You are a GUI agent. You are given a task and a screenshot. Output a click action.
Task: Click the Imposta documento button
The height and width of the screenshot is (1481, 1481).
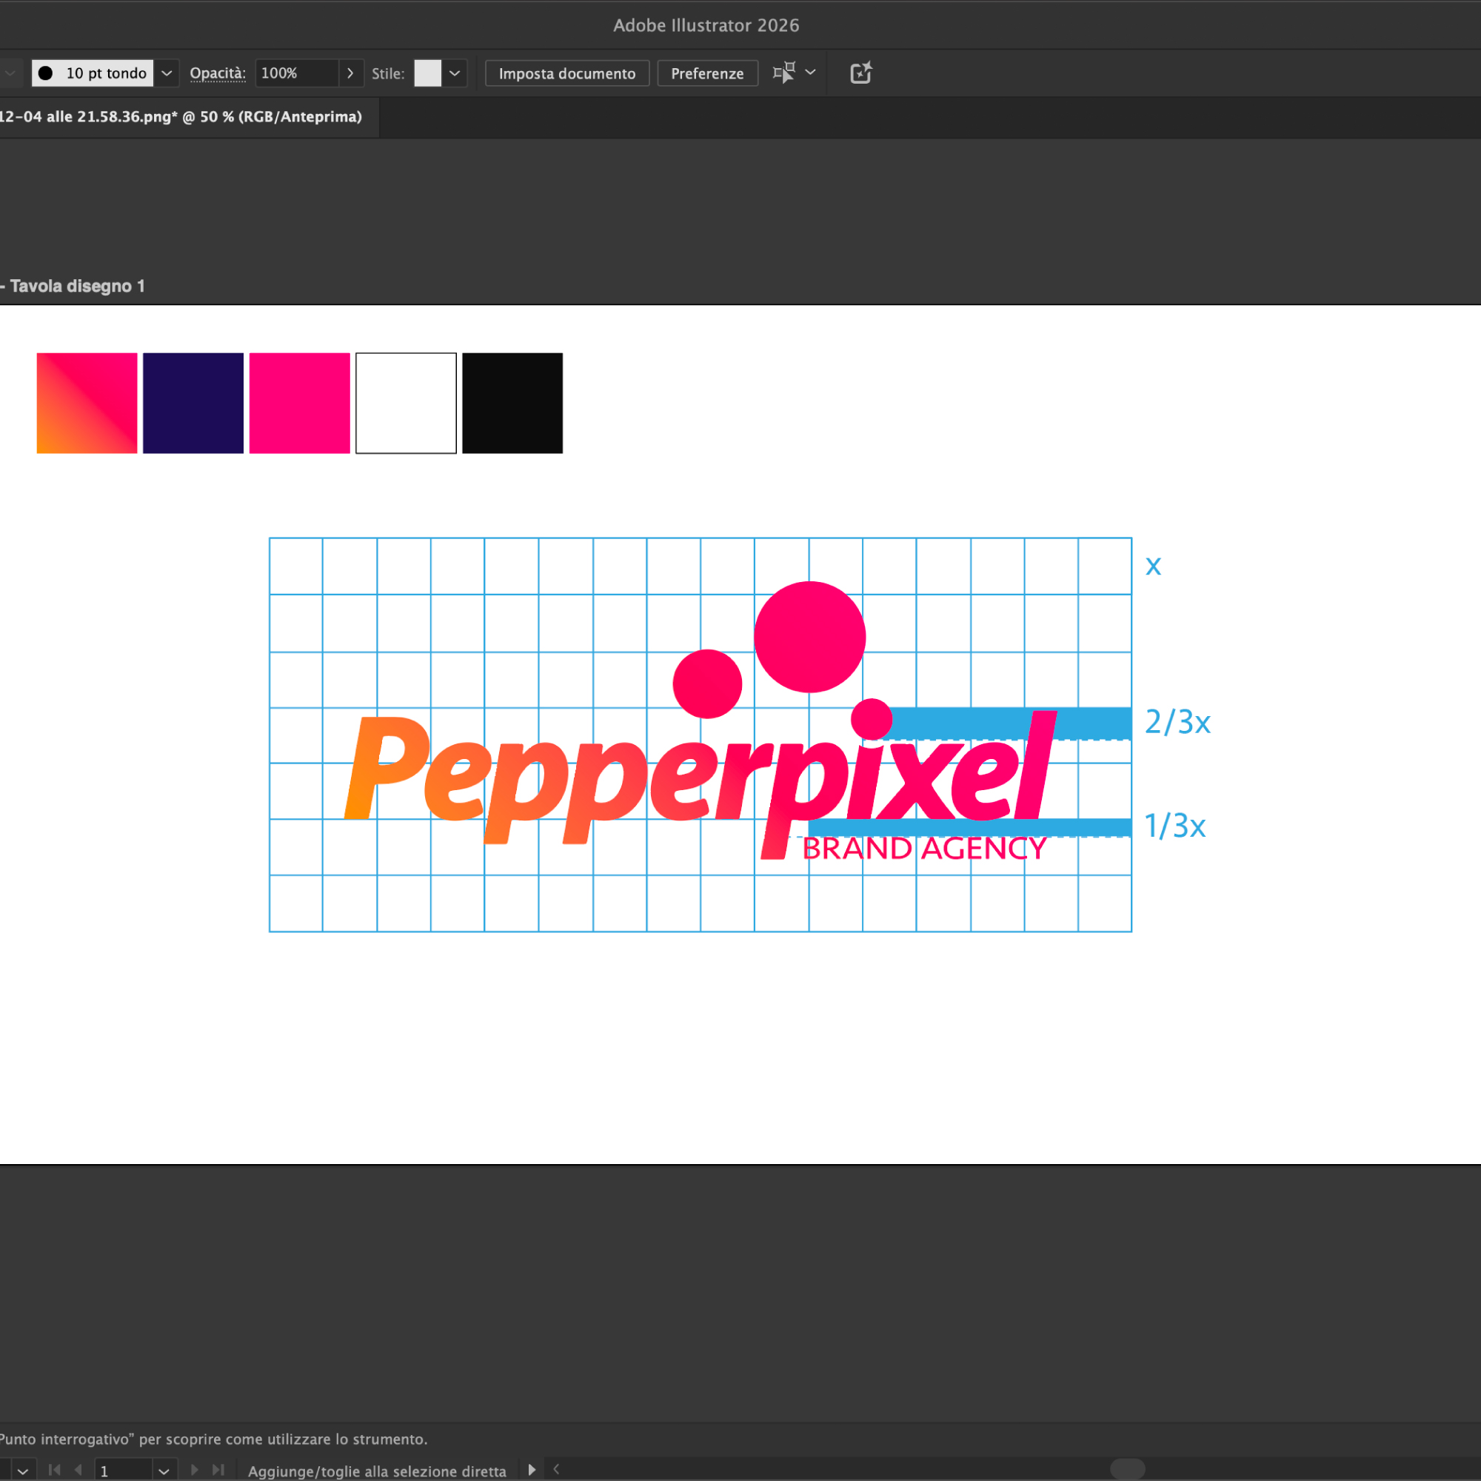point(566,73)
